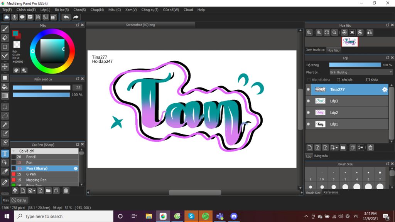395x222 pixels.
Task: Click the canvas horizontal scrollbar
Action: [195, 193]
